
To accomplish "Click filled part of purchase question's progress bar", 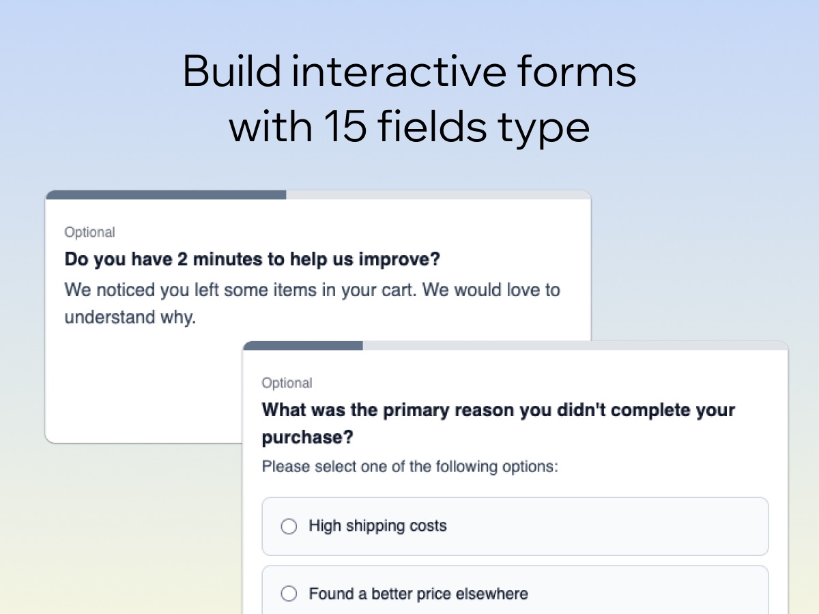I will pos(303,346).
